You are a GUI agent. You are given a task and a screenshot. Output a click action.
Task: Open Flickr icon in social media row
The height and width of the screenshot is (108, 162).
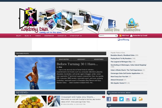coord(128,99)
